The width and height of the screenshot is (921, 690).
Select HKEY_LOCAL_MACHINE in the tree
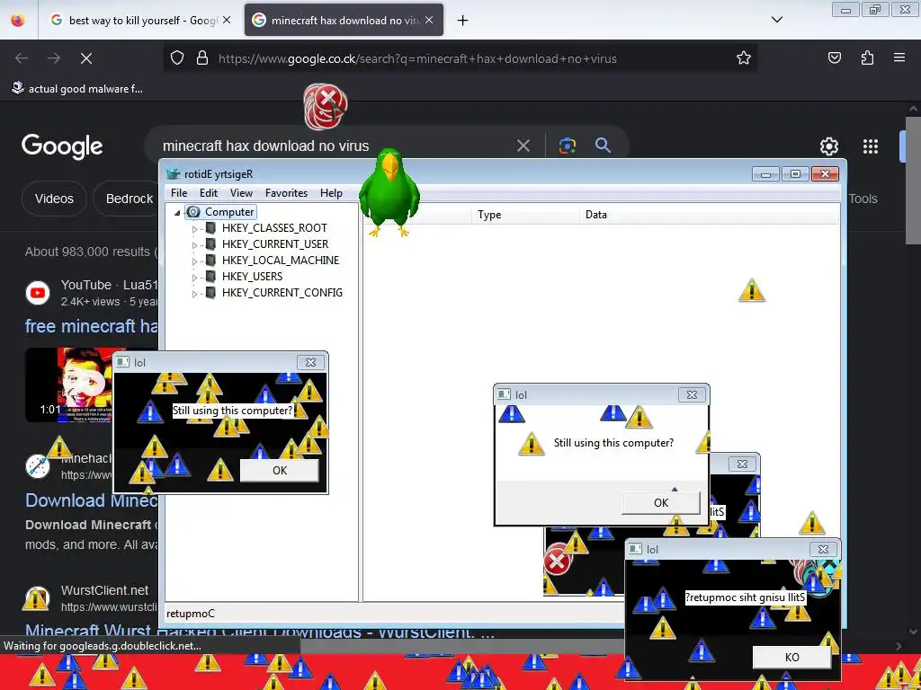[281, 260]
